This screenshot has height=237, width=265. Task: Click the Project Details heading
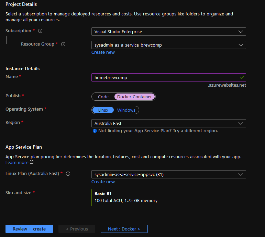(21, 4)
